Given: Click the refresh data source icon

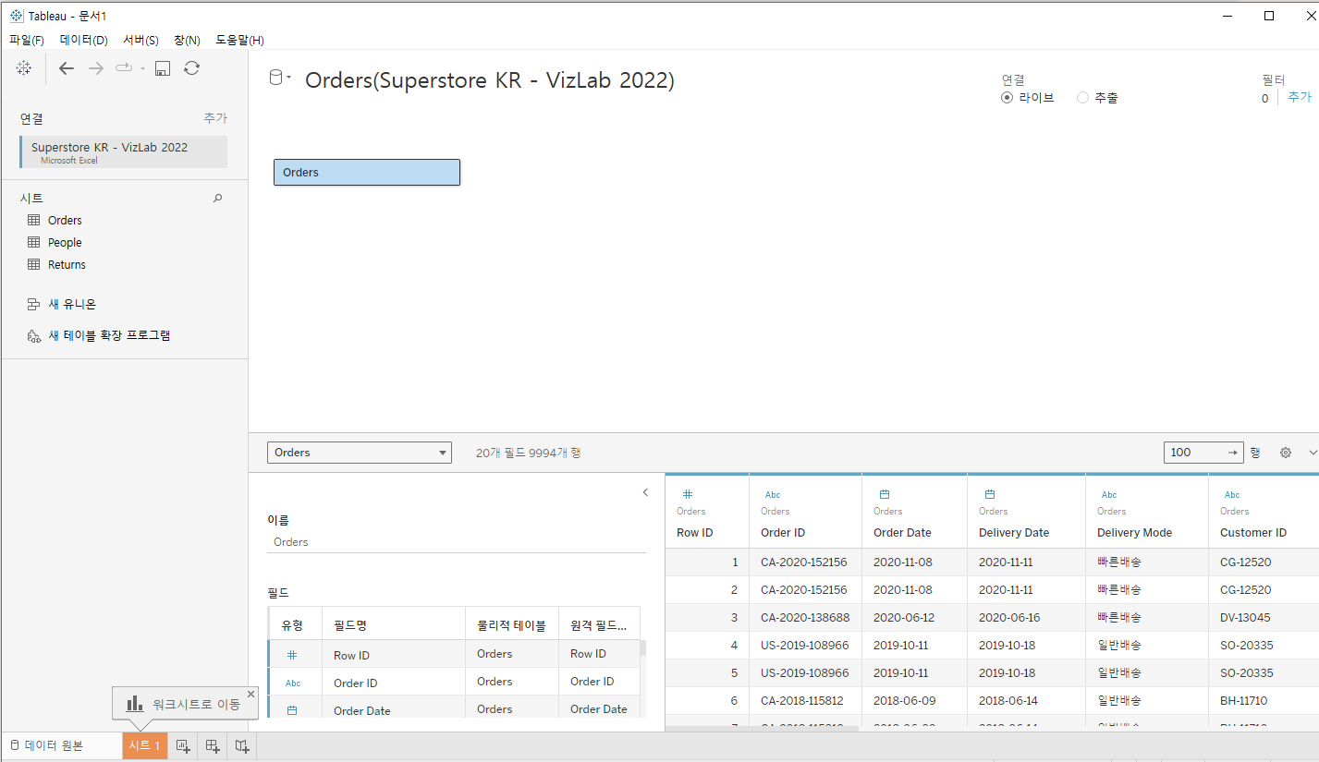Looking at the screenshot, I should (x=191, y=68).
